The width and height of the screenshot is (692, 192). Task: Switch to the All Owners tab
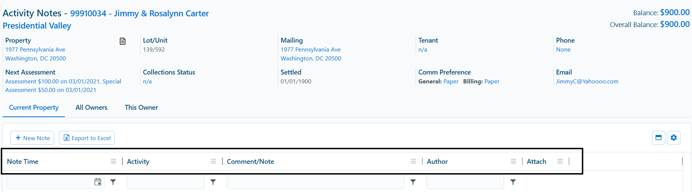coord(92,107)
